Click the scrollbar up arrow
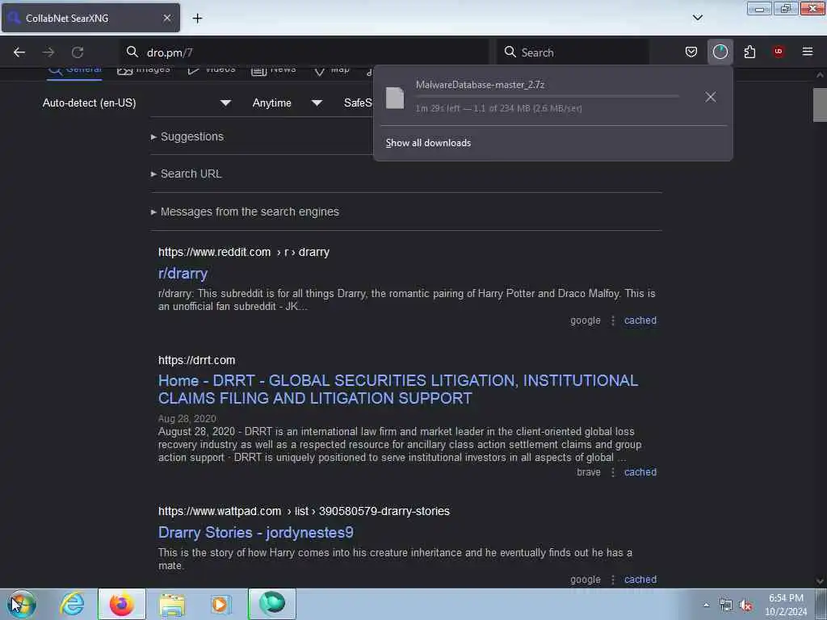Viewport: 827px width, 620px height. coord(820,75)
